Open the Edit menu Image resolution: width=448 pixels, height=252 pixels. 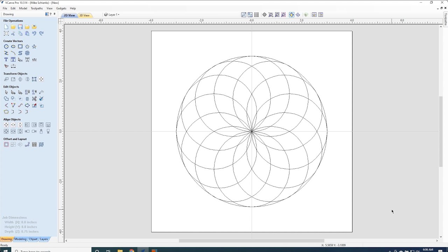[13, 8]
